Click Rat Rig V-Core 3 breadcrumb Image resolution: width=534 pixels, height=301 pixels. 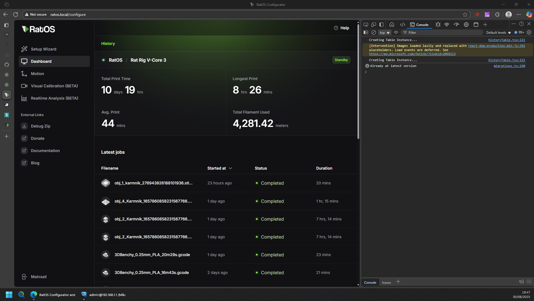148,60
